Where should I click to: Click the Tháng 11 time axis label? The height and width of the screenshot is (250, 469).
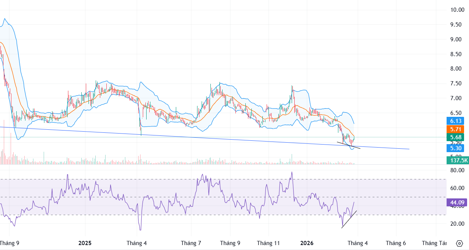pyautogui.click(x=268, y=243)
